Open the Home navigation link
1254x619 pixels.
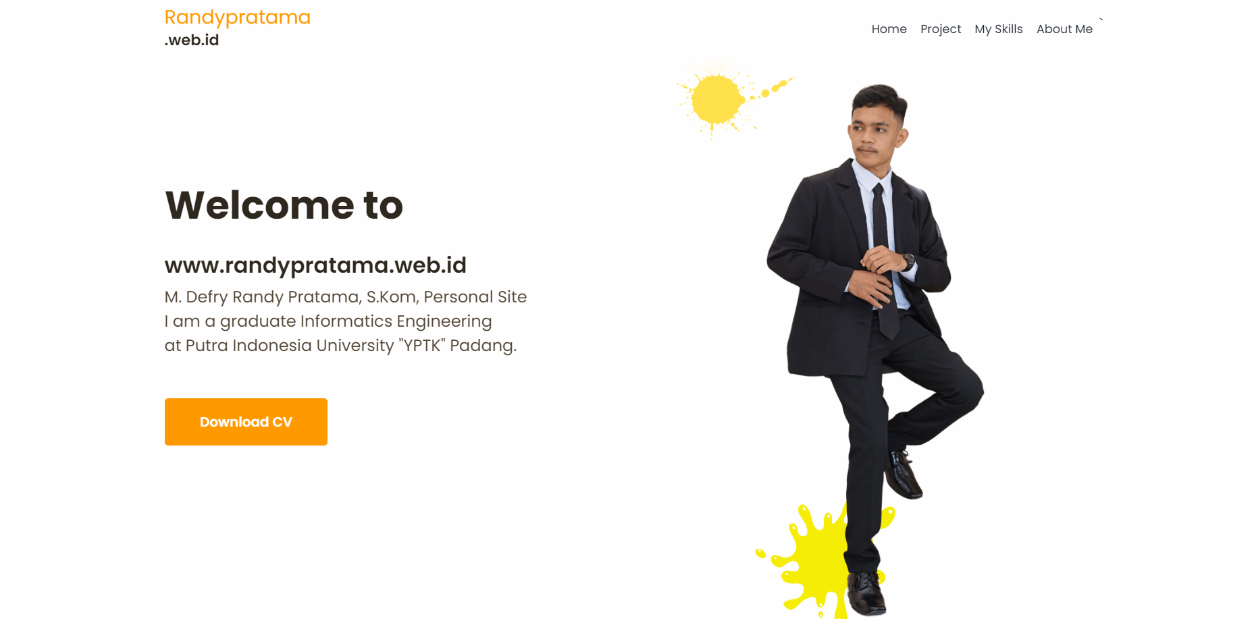(x=889, y=29)
